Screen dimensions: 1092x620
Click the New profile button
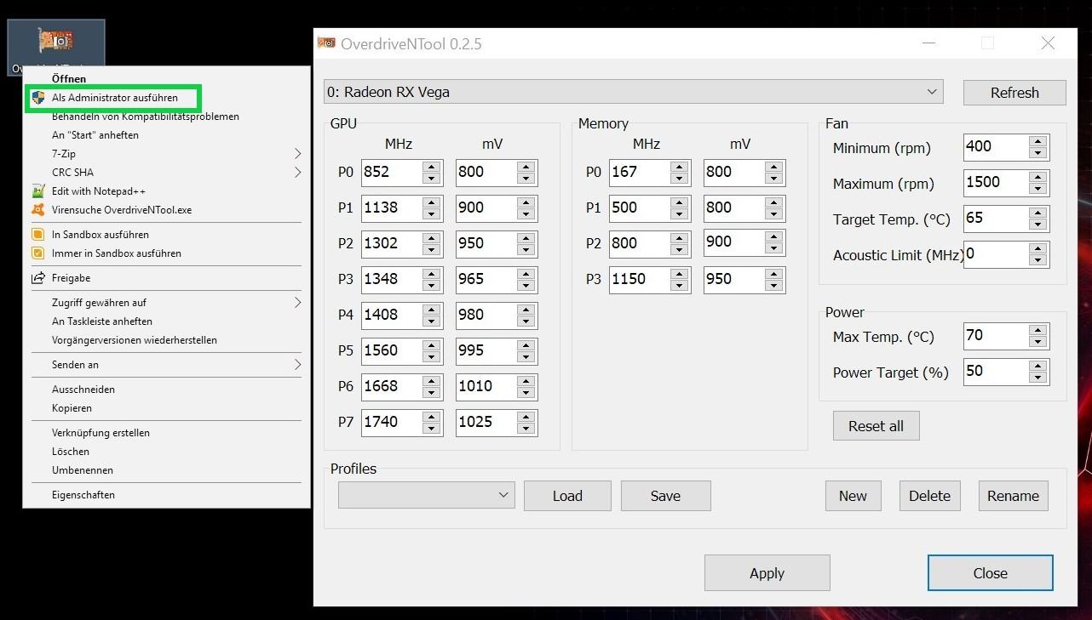click(x=853, y=496)
